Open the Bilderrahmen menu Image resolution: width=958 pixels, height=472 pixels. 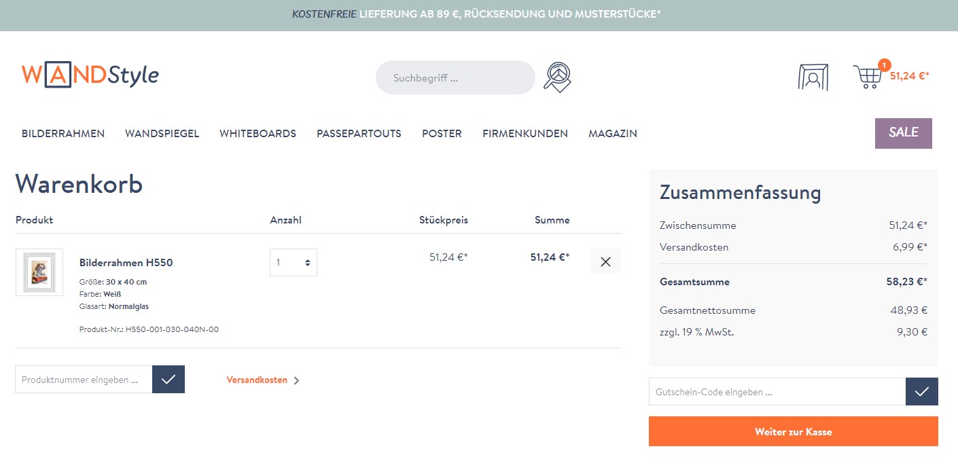[x=63, y=134]
